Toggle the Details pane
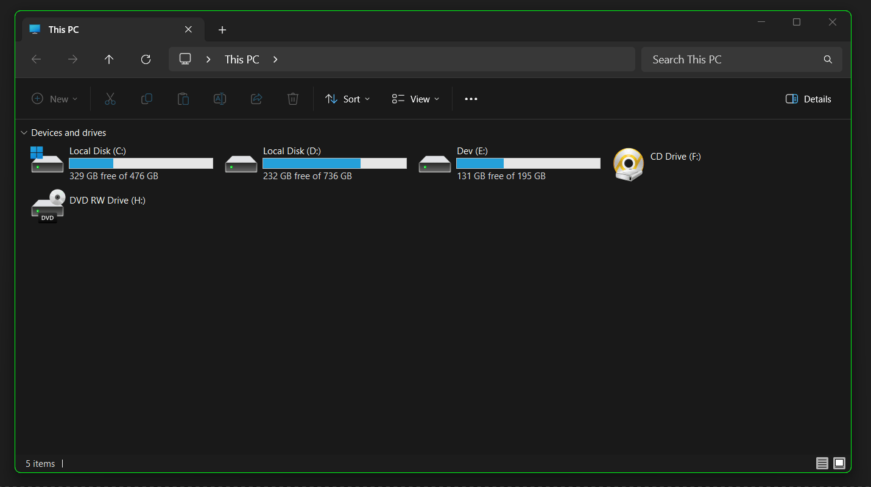The image size is (871, 487). click(808, 99)
